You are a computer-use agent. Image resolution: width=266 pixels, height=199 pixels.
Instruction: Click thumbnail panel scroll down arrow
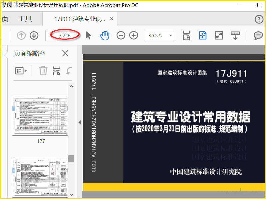[71, 195]
